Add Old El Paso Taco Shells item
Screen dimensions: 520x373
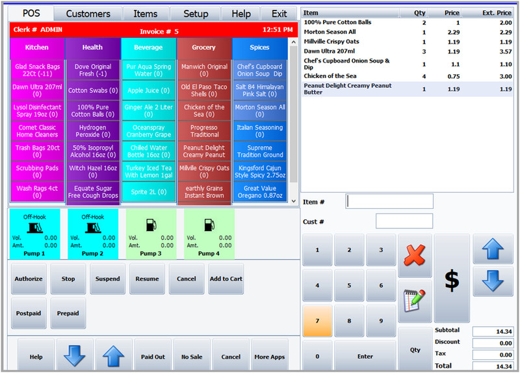tap(204, 90)
